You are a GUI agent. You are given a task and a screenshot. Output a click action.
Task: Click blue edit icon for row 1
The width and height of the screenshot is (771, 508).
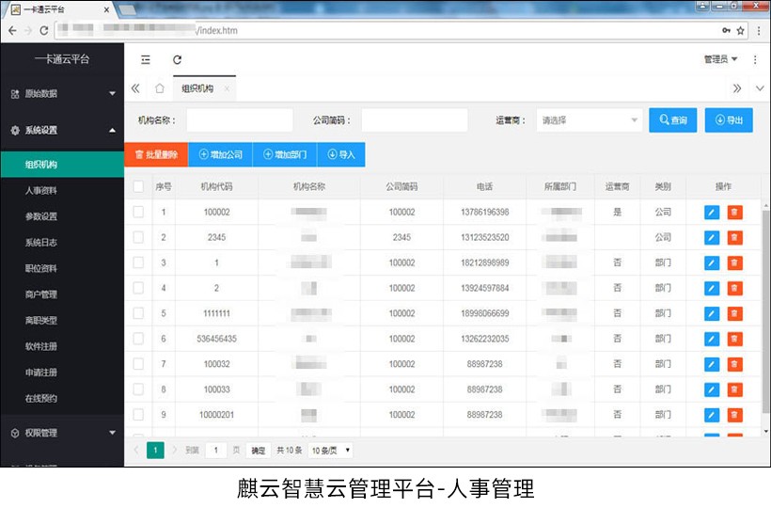[711, 212]
